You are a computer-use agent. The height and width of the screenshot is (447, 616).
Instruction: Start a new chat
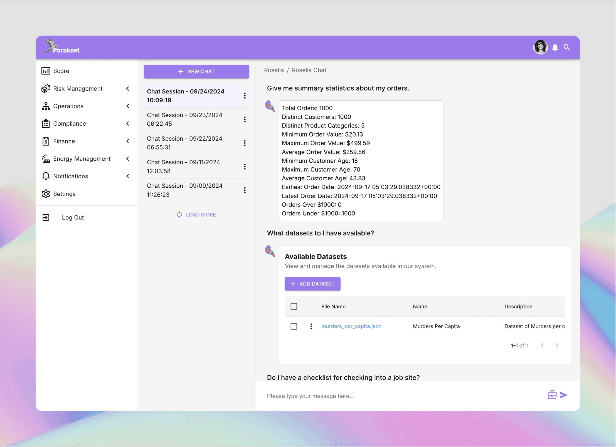tap(196, 71)
